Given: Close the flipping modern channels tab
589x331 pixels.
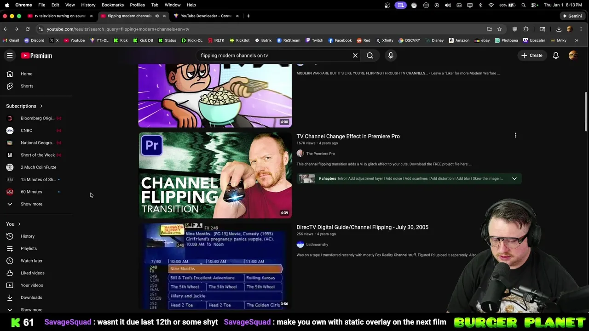Looking at the screenshot, I should pos(164,16).
